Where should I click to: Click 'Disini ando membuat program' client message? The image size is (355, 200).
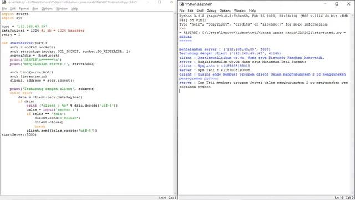262,77
